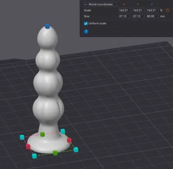The image size is (173, 169).
Task: Click the Scale Y percentage field
Action: [x=138, y=10]
